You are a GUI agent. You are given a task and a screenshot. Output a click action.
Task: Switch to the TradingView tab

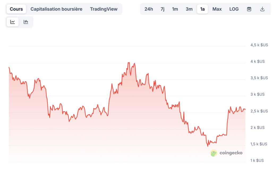(104, 9)
